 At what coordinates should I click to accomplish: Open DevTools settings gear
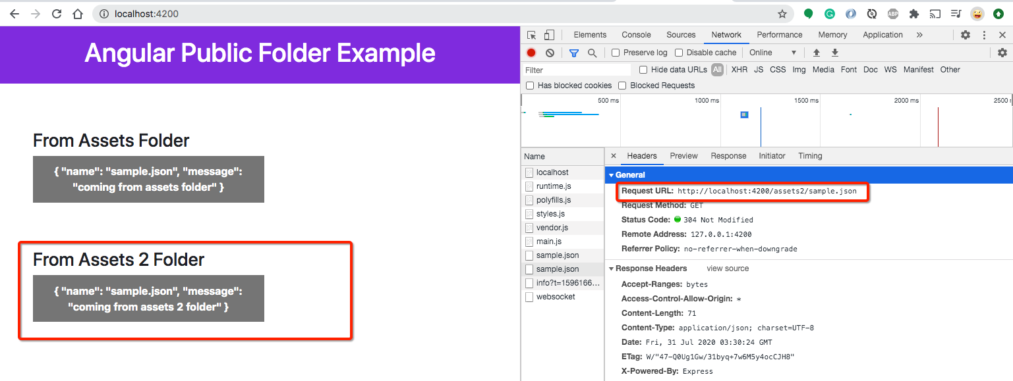pos(965,34)
